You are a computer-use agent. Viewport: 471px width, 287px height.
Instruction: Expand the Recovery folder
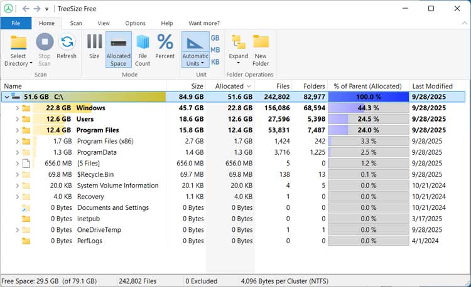click(x=17, y=197)
